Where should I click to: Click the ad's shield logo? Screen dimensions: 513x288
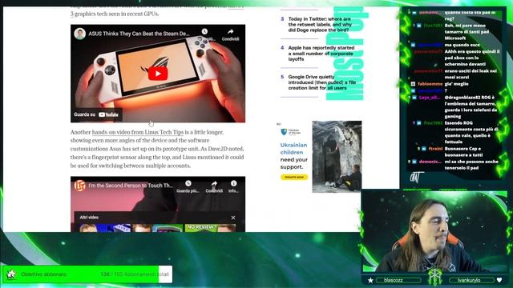(x=284, y=132)
